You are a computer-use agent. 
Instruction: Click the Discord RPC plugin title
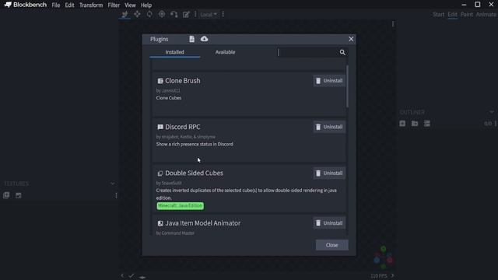coord(183,127)
